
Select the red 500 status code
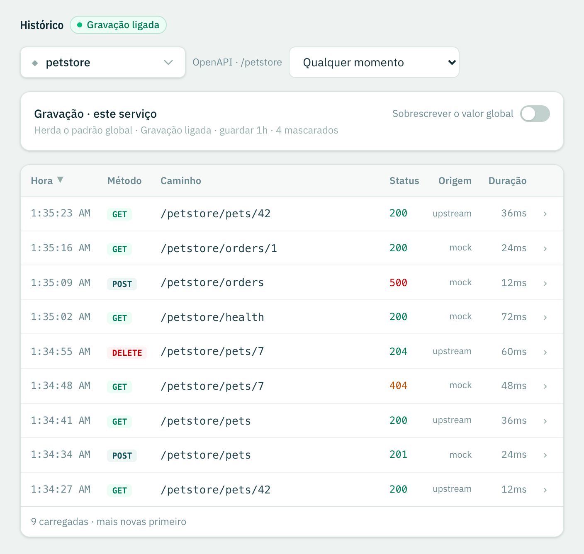398,283
